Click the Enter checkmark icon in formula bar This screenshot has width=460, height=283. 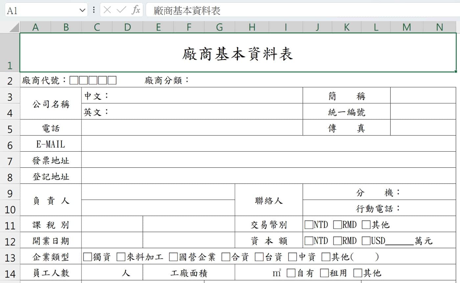tap(121, 10)
